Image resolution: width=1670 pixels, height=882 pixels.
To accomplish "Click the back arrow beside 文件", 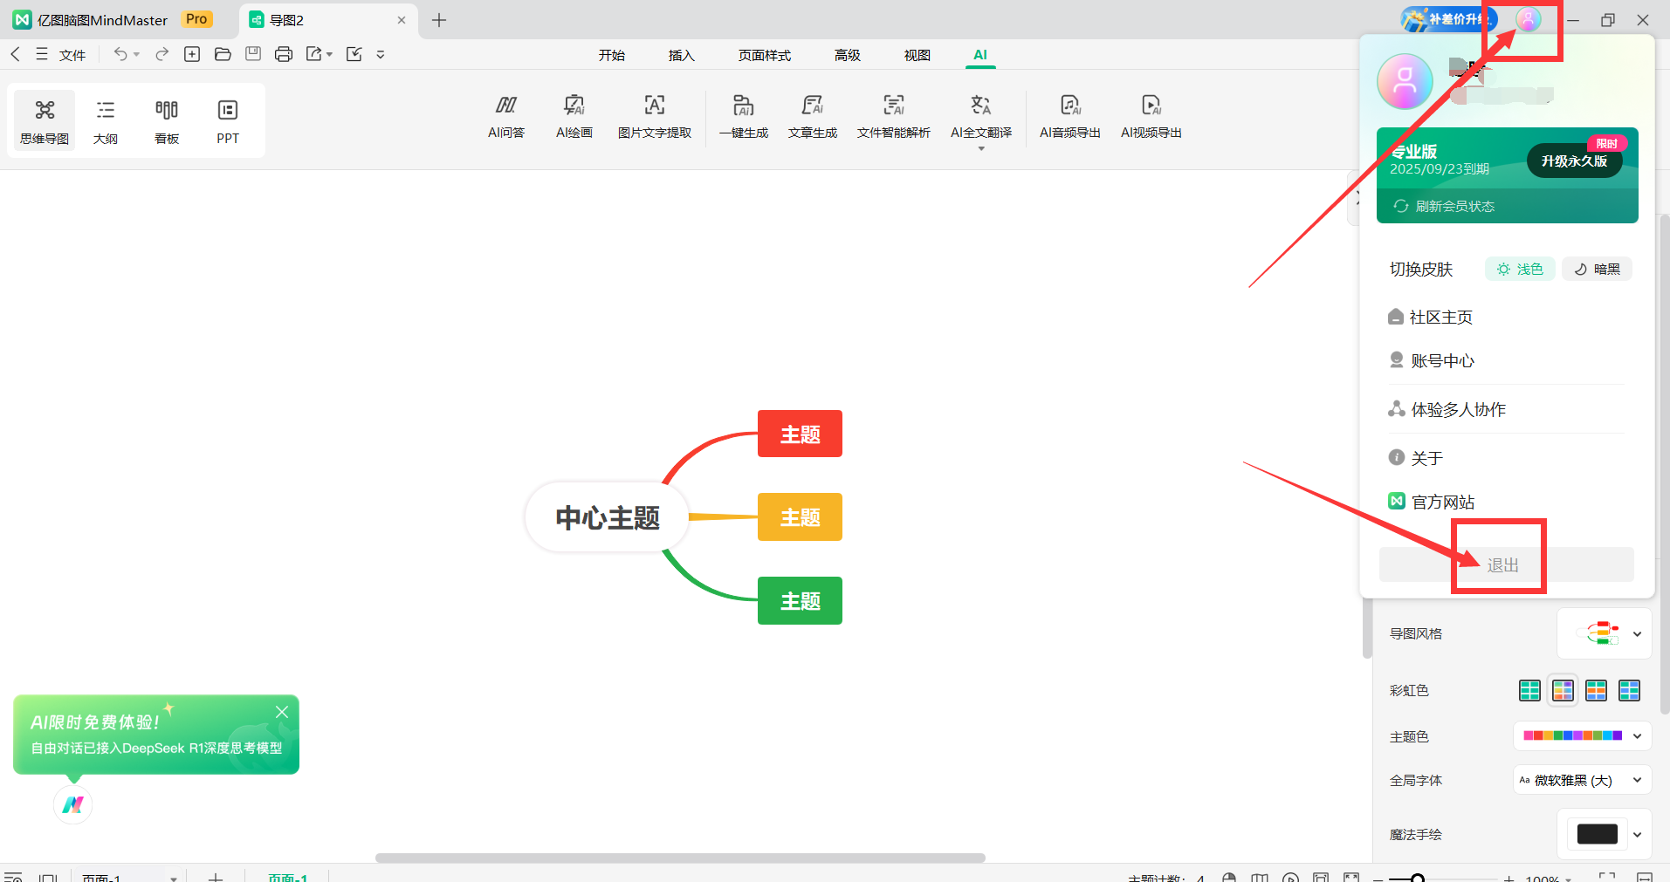I will [x=15, y=54].
